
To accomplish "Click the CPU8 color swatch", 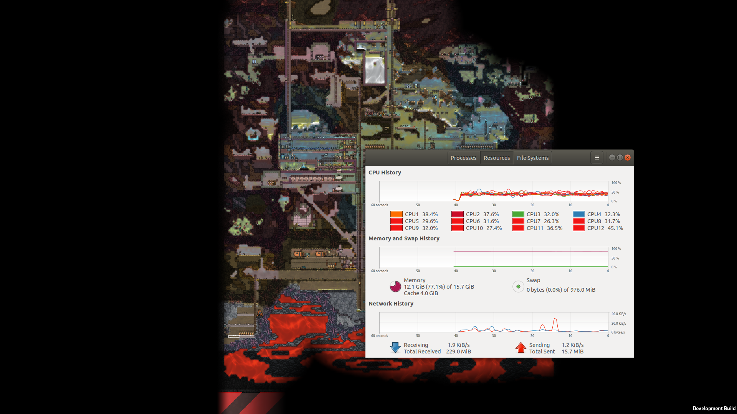I will pos(578,221).
